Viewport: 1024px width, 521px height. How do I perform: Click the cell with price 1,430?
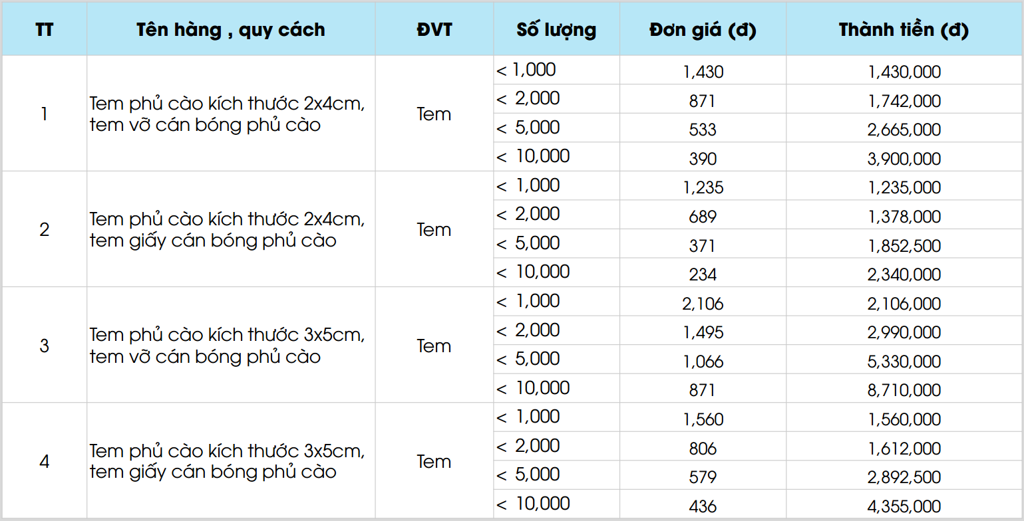tap(703, 70)
